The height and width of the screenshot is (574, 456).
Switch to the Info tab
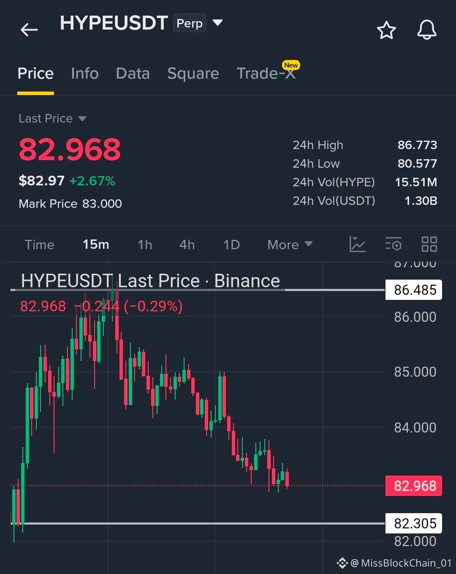(85, 73)
